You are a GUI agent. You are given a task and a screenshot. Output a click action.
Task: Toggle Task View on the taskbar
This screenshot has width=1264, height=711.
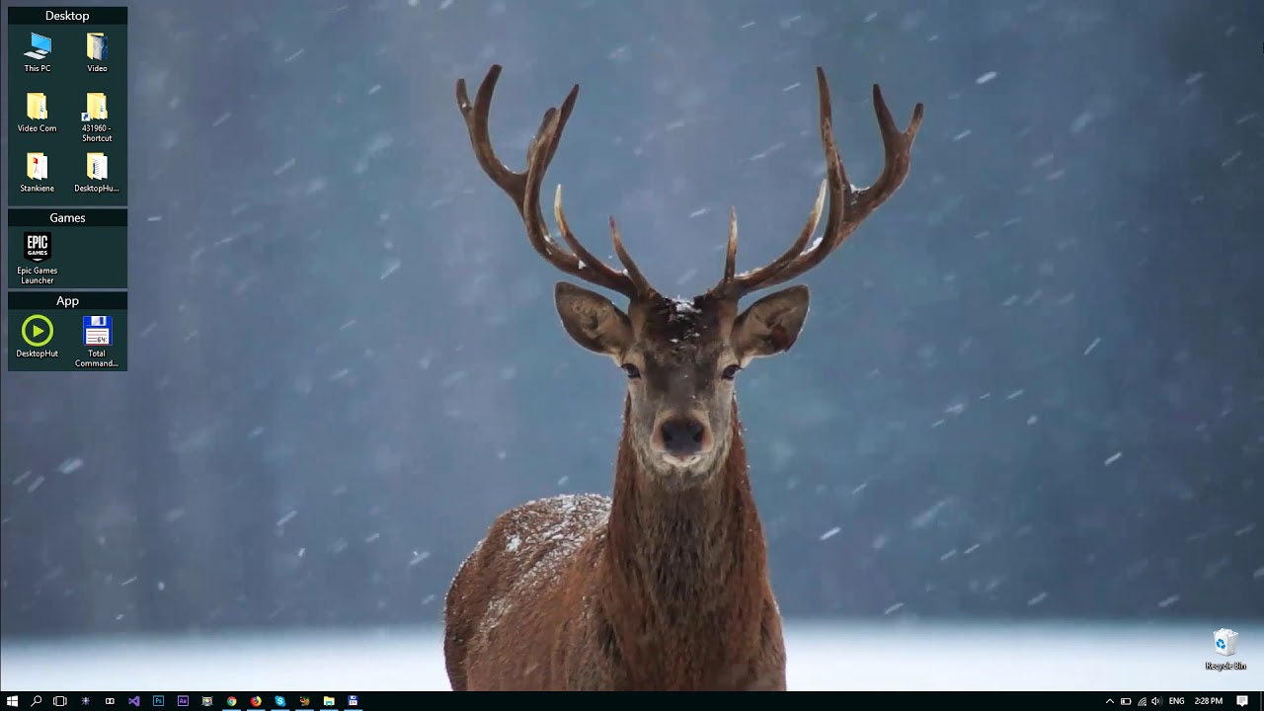pos(59,701)
